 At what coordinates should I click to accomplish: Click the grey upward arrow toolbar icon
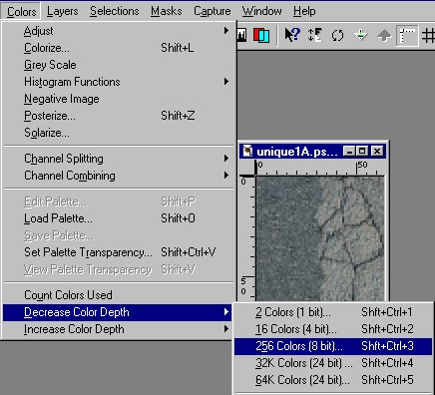tap(384, 35)
